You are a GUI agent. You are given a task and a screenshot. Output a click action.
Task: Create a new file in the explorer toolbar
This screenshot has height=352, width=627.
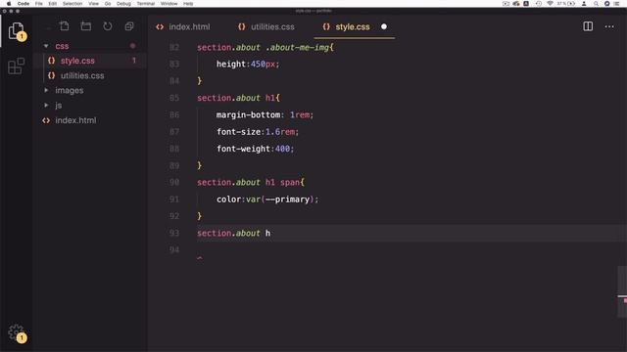click(64, 26)
